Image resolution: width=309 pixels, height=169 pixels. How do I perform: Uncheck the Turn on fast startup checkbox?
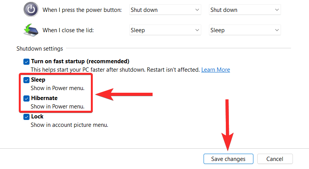pos(26,61)
